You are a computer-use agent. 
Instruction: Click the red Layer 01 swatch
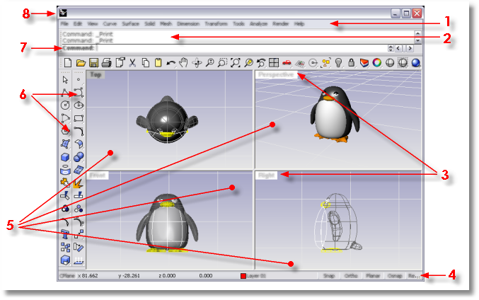point(243,276)
